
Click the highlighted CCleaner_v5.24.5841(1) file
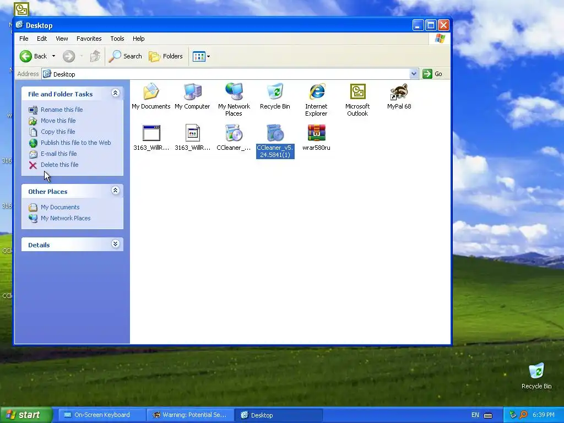[x=275, y=141]
